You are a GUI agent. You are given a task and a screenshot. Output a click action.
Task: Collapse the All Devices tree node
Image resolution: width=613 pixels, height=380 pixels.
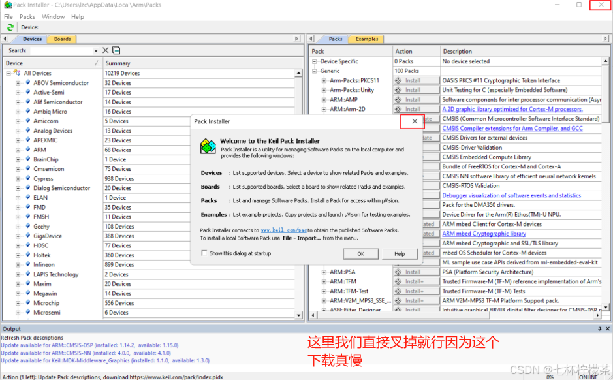8,73
